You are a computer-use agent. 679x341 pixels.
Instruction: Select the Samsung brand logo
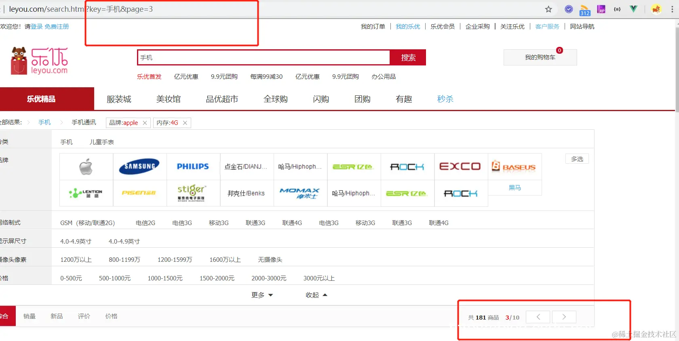pyautogui.click(x=139, y=166)
